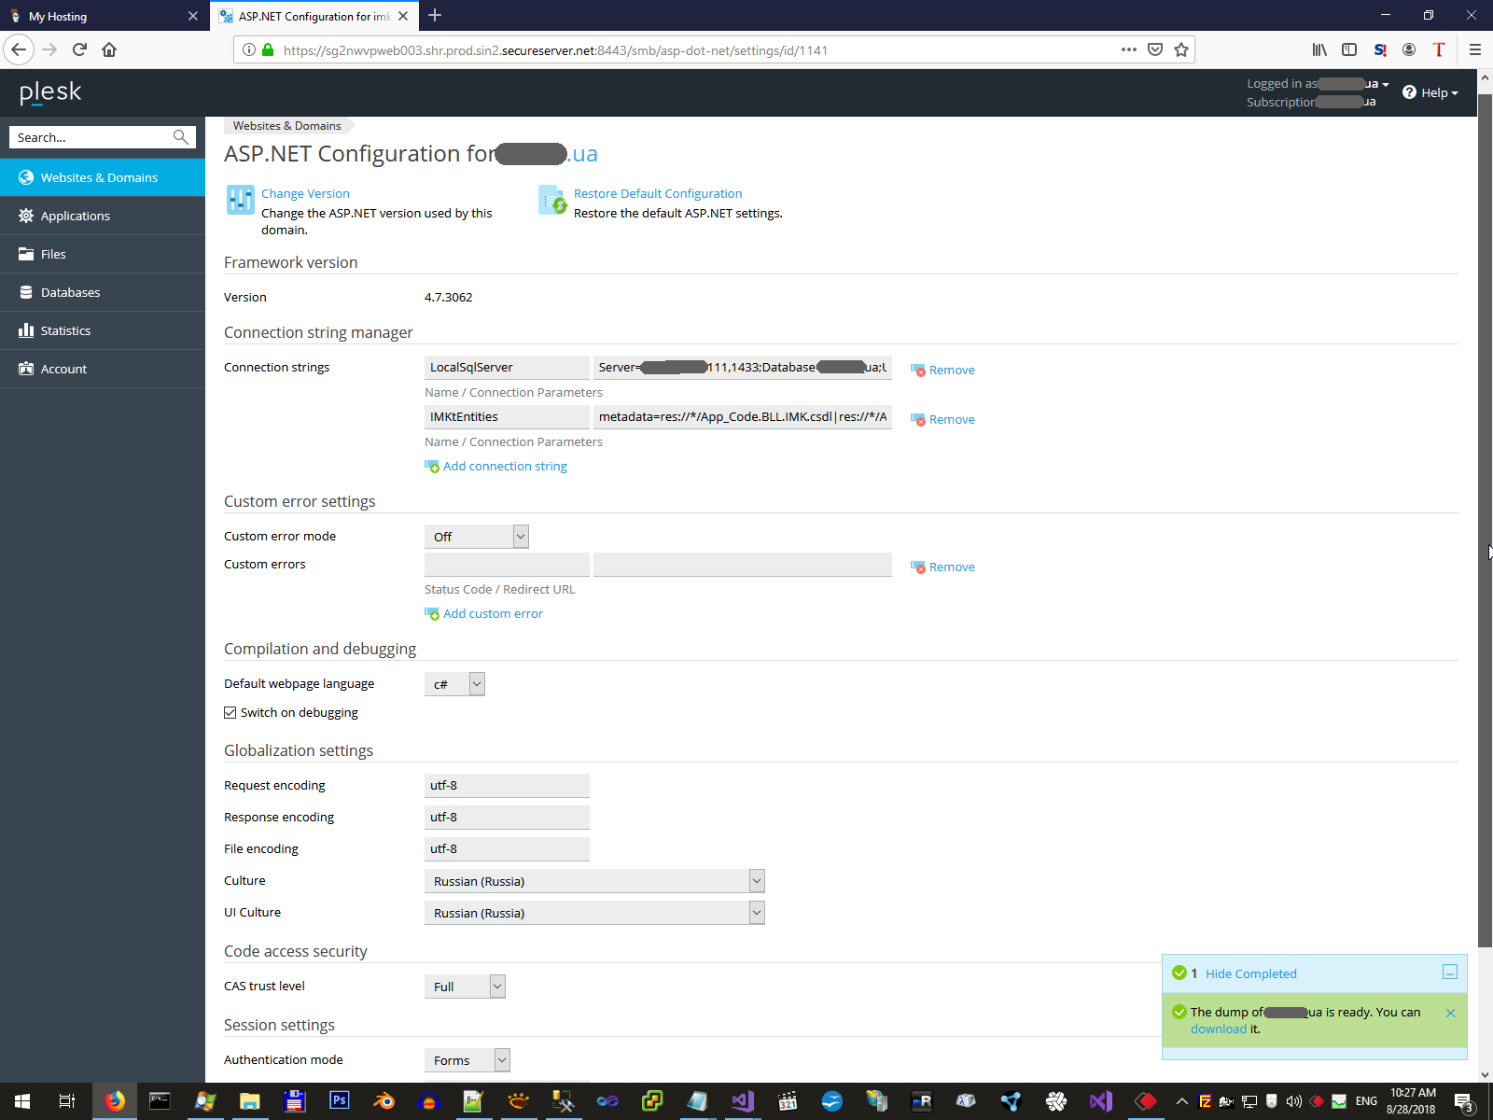Show site information for the address bar

pyautogui.click(x=249, y=49)
